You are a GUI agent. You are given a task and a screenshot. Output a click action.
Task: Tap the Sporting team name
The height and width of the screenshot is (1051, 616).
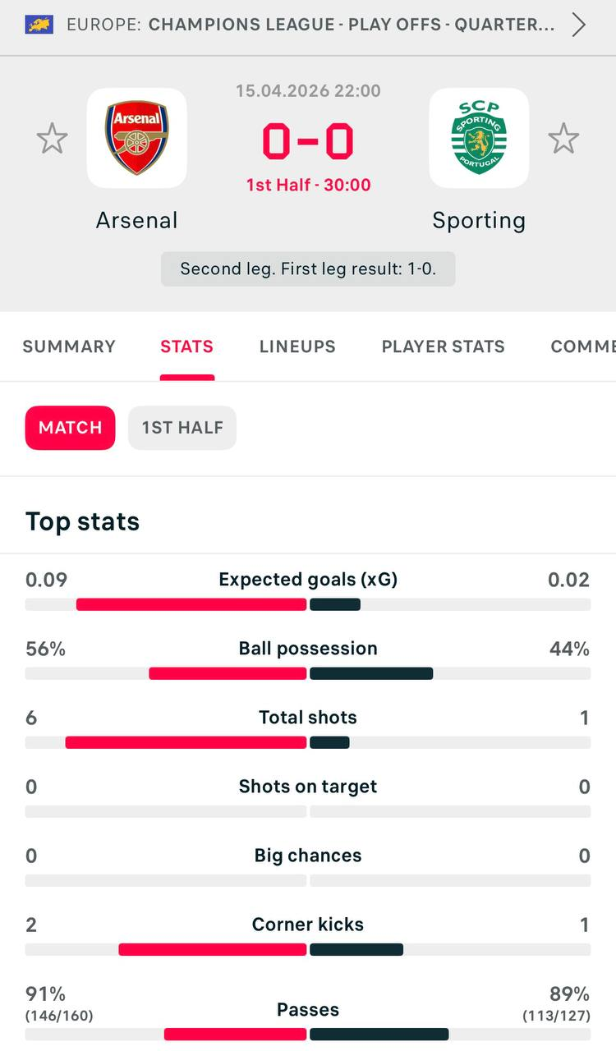[479, 220]
